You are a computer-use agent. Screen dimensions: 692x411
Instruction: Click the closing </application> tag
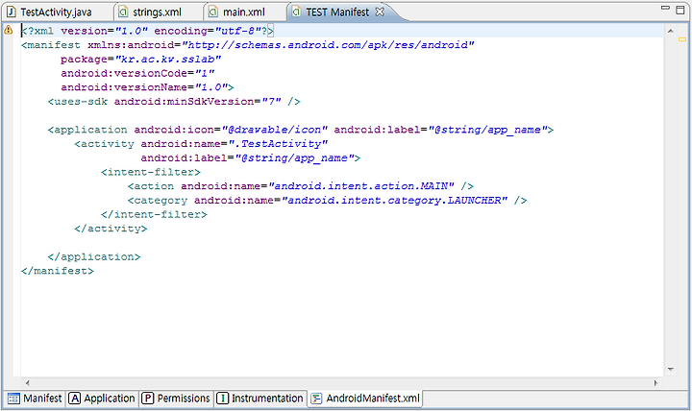(94, 256)
